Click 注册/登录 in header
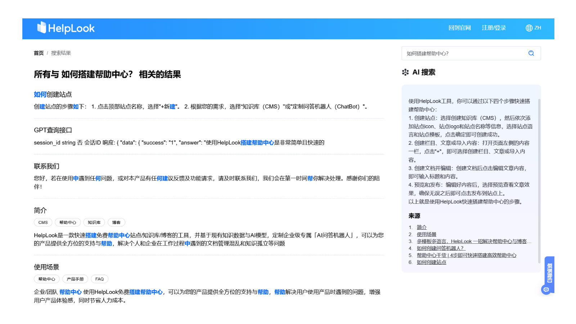576x324 pixels. (x=494, y=28)
